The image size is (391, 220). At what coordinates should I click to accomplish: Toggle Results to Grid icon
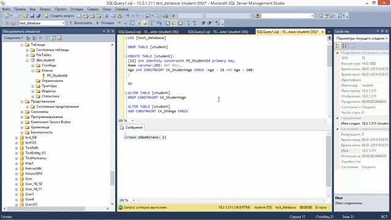pos(174,23)
